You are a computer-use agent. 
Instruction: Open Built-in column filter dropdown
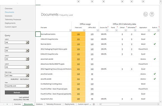(x=158, y=30)
